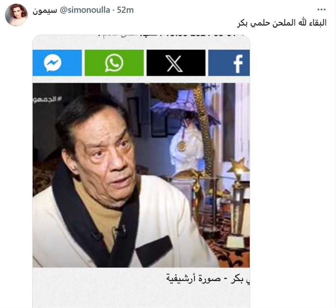The width and height of the screenshot is (336, 308).
Task: Share using the Facebook icon
Action: coord(229,63)
